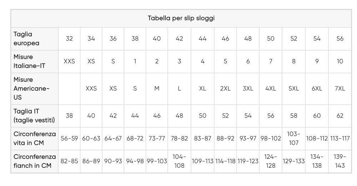Select XXS in the Misure Italiane row
The image size is (357, 186).
click(x=69, y=61)
